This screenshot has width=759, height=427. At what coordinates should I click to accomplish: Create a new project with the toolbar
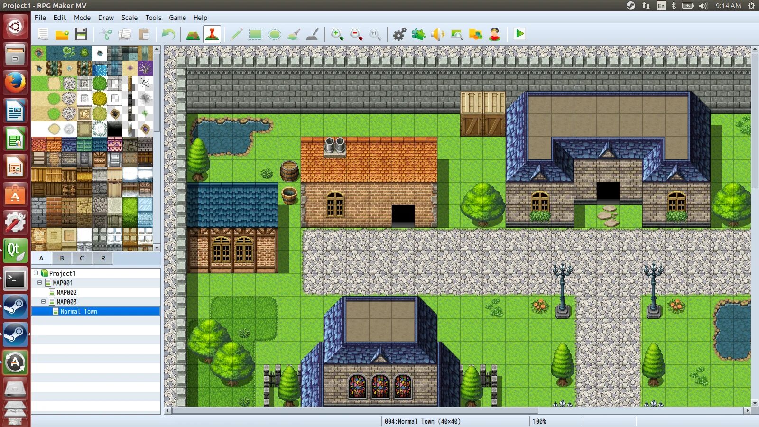(43, 34)
